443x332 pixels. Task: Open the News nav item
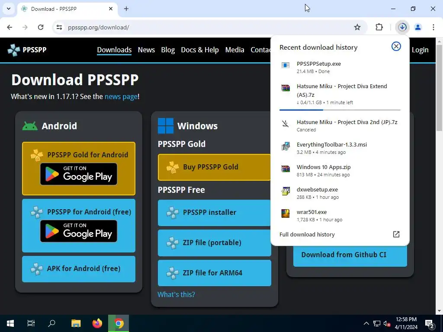[x=146, y=50]
